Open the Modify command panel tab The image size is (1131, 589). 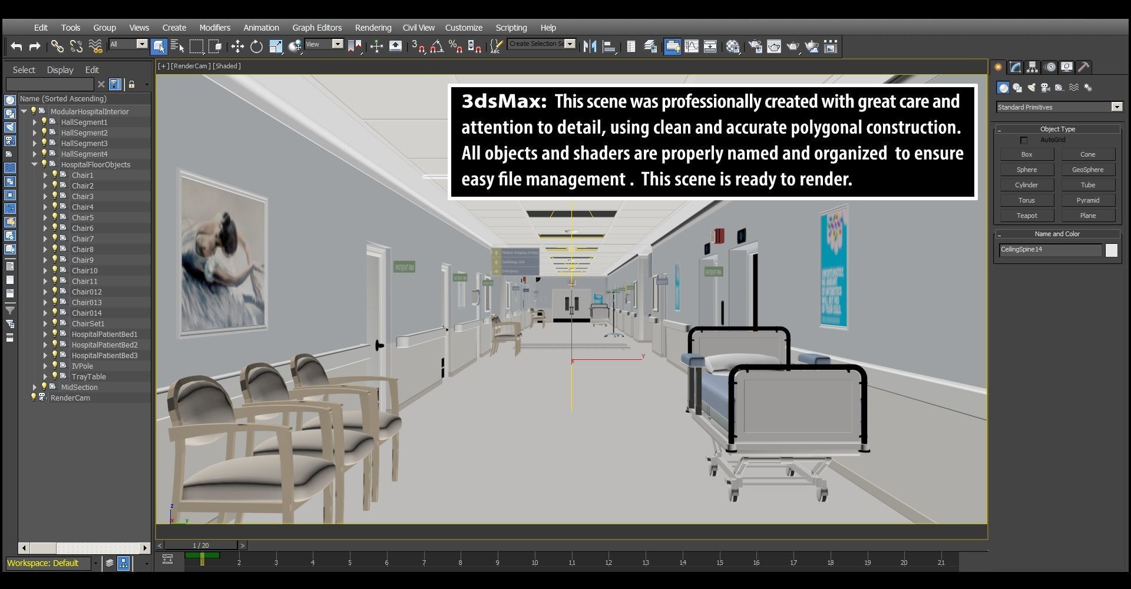click(1015, 67)
